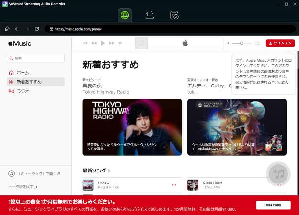Click the search field in sidebar
Image resolution: width=299 pixels, height=215 pixels.
point(35,58)
